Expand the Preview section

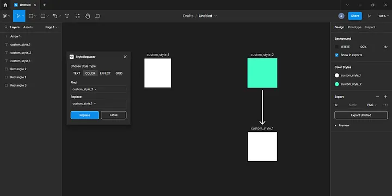[342, 126]
